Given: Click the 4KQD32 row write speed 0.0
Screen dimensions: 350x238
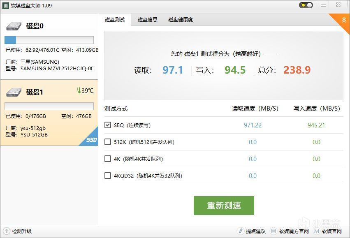Looking at the screenshot, I should (316, 176).
